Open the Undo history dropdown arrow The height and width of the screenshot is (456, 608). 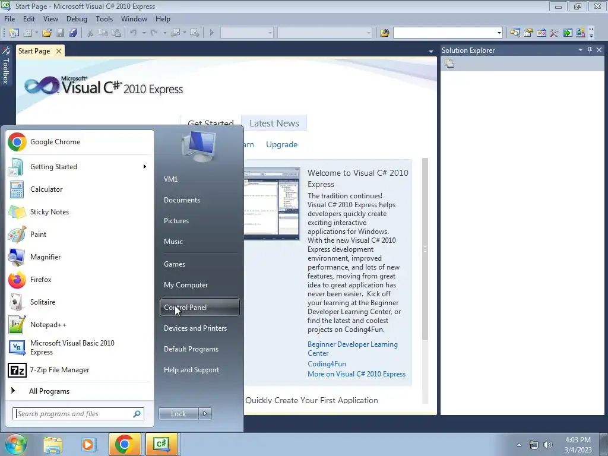[144, 33]
